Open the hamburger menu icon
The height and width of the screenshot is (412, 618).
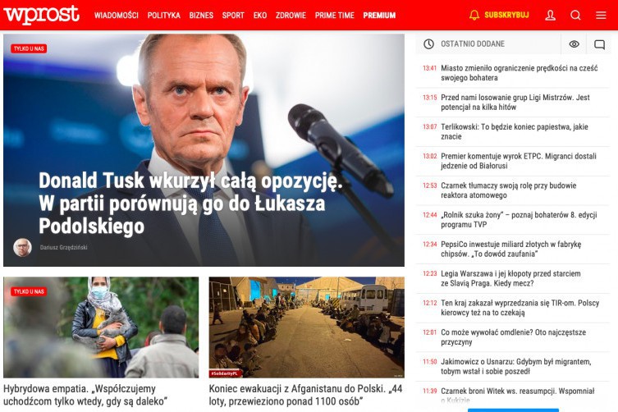tap(601, 16)
